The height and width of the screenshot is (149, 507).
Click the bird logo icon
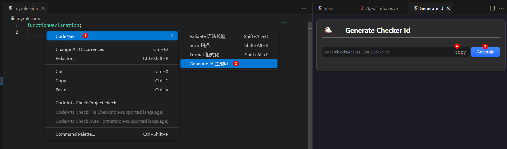click(x=328, y=30)
